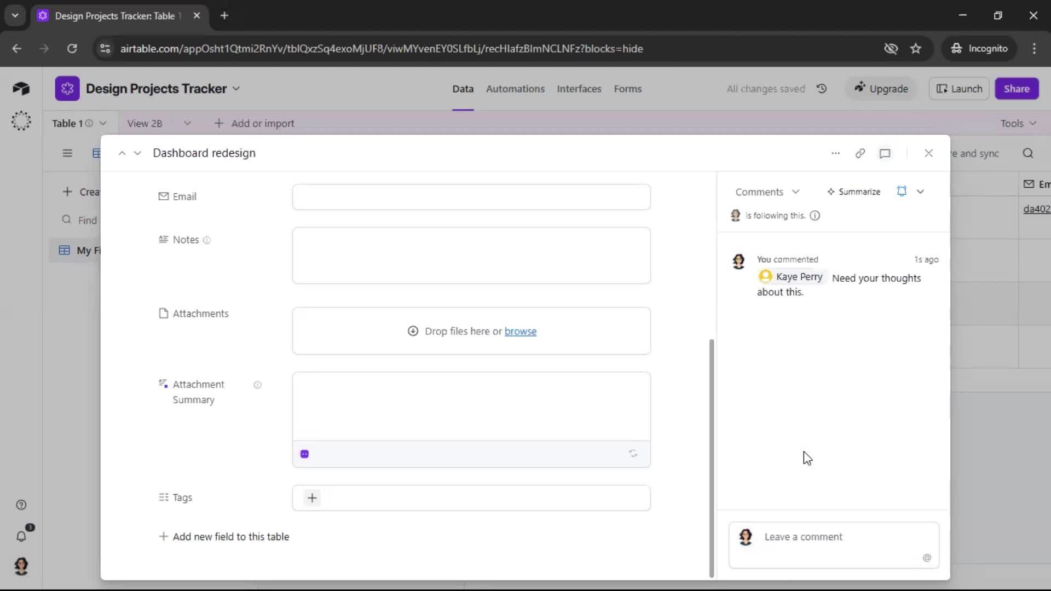
Task: Open the View 2B dropdown chevron
Action: tap(187, 124)
